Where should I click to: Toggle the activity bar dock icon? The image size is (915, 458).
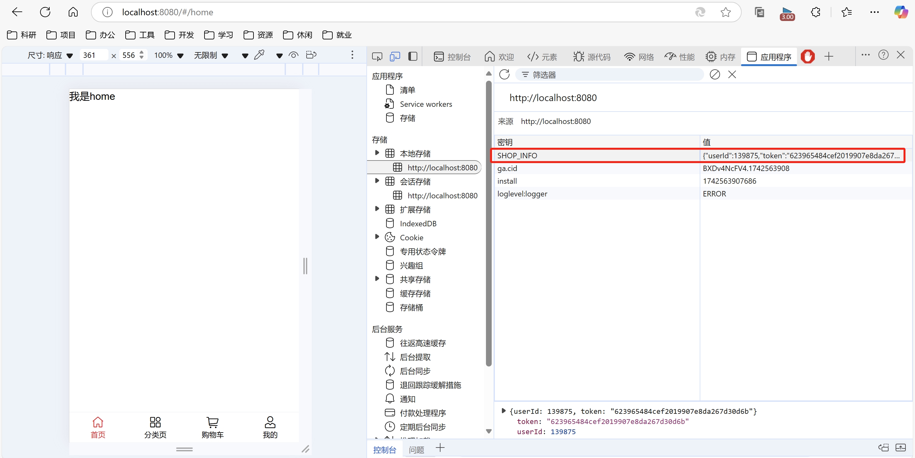click(413, 57)
